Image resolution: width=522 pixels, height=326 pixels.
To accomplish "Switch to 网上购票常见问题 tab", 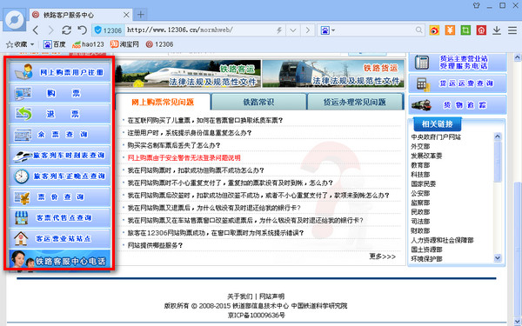I will [163, 102].
